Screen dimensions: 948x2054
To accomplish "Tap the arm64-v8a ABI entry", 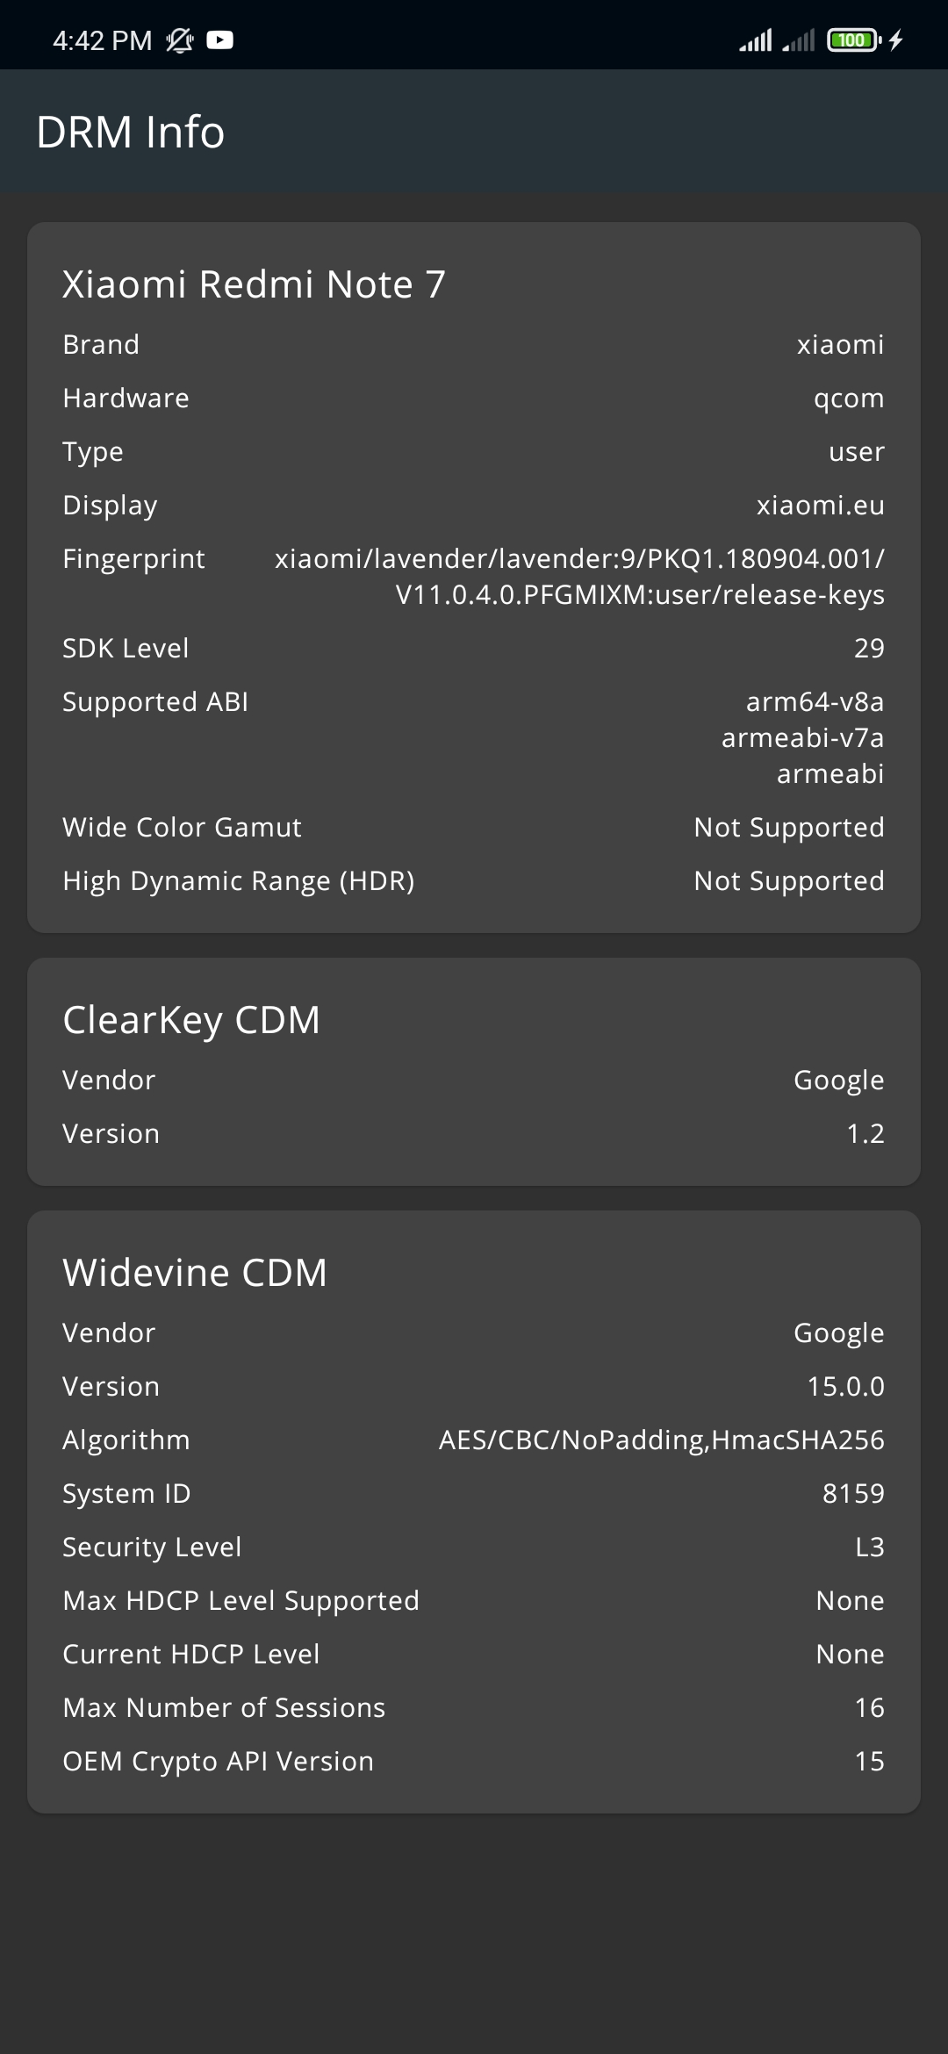I will tap(815, 702).
